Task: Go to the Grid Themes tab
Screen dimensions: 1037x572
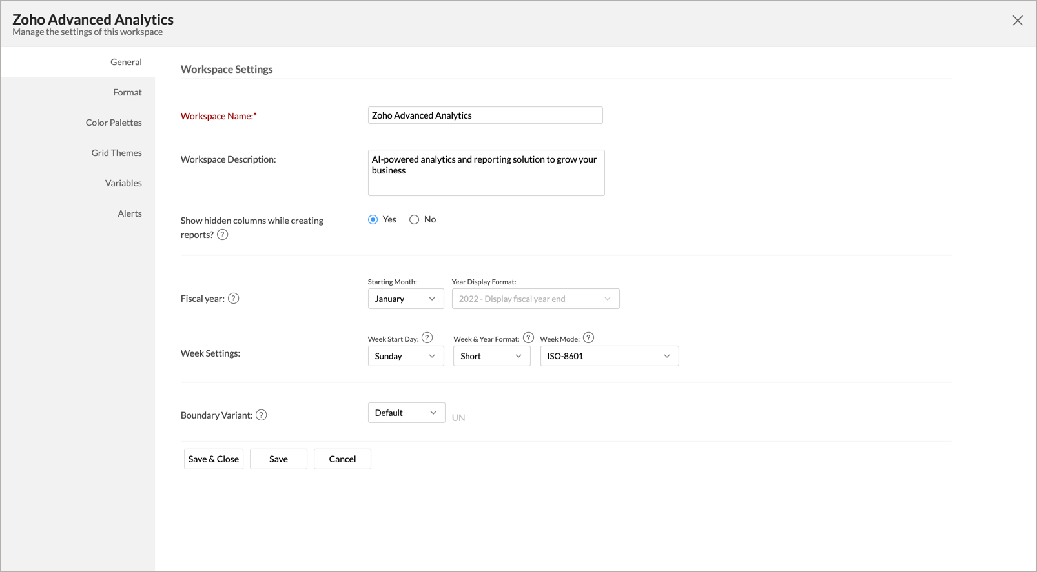Action: (116, 153)
